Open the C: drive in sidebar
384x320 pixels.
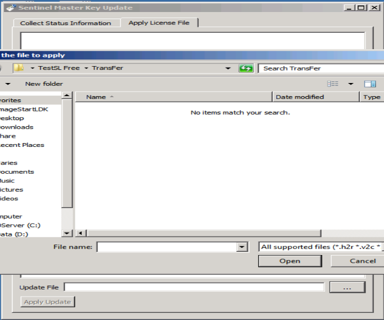click(20, 225)
